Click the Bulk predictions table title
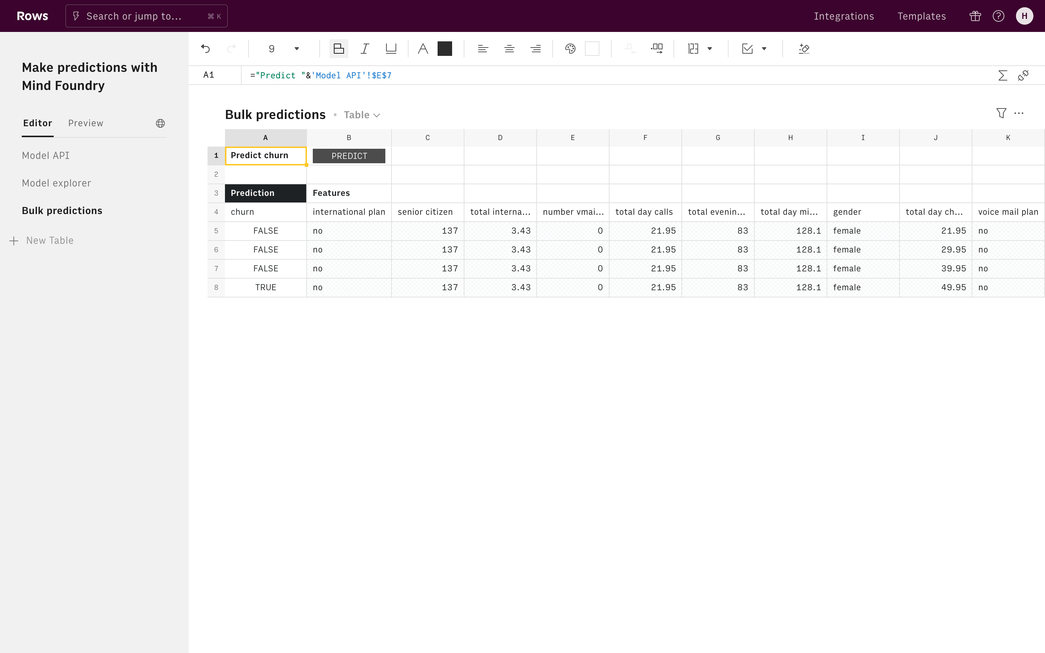The width and height of the screenshot is (1045, 653). [x=275, y=115]
